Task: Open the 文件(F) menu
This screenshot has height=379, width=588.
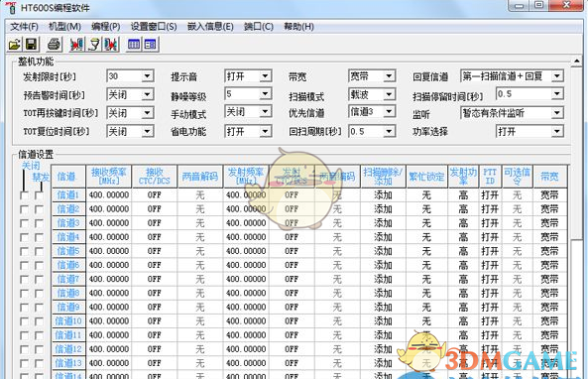Action: pos(25,27)
